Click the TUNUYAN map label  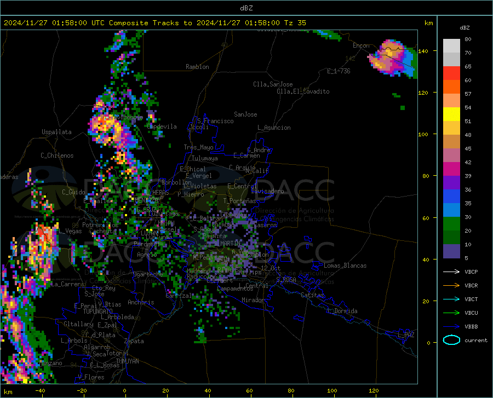point(127,361)
